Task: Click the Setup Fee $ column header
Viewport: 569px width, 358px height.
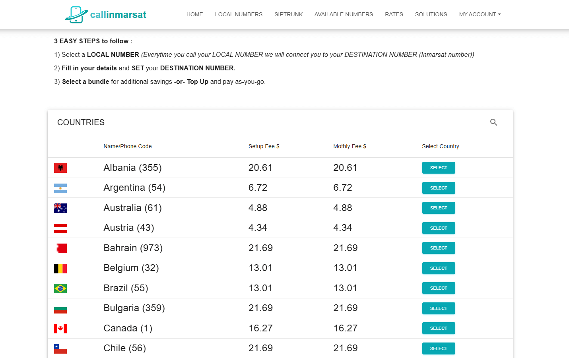Action: click(264, 146)
